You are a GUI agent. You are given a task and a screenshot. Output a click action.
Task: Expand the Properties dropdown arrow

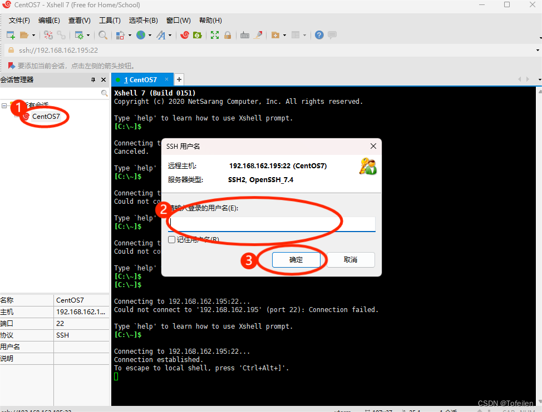tap(88, 35)
